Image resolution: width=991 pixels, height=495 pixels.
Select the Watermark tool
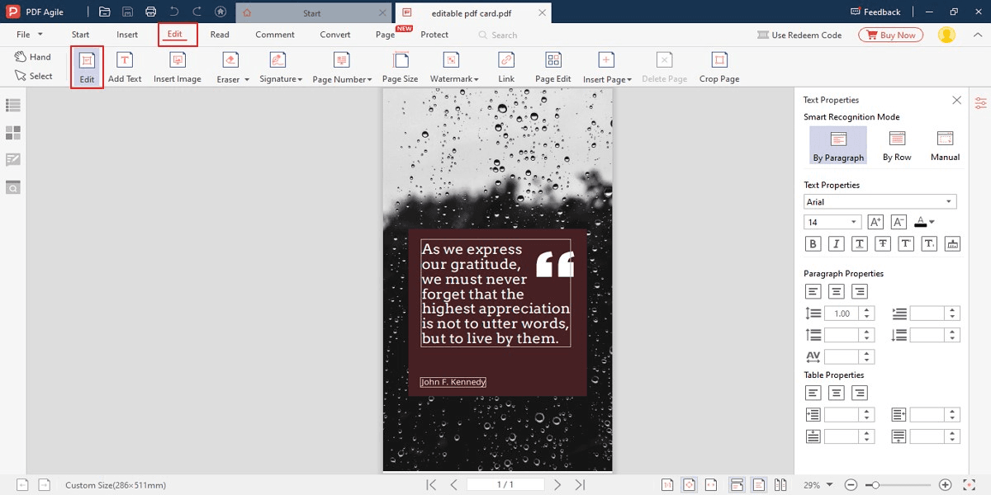(451, 68)
